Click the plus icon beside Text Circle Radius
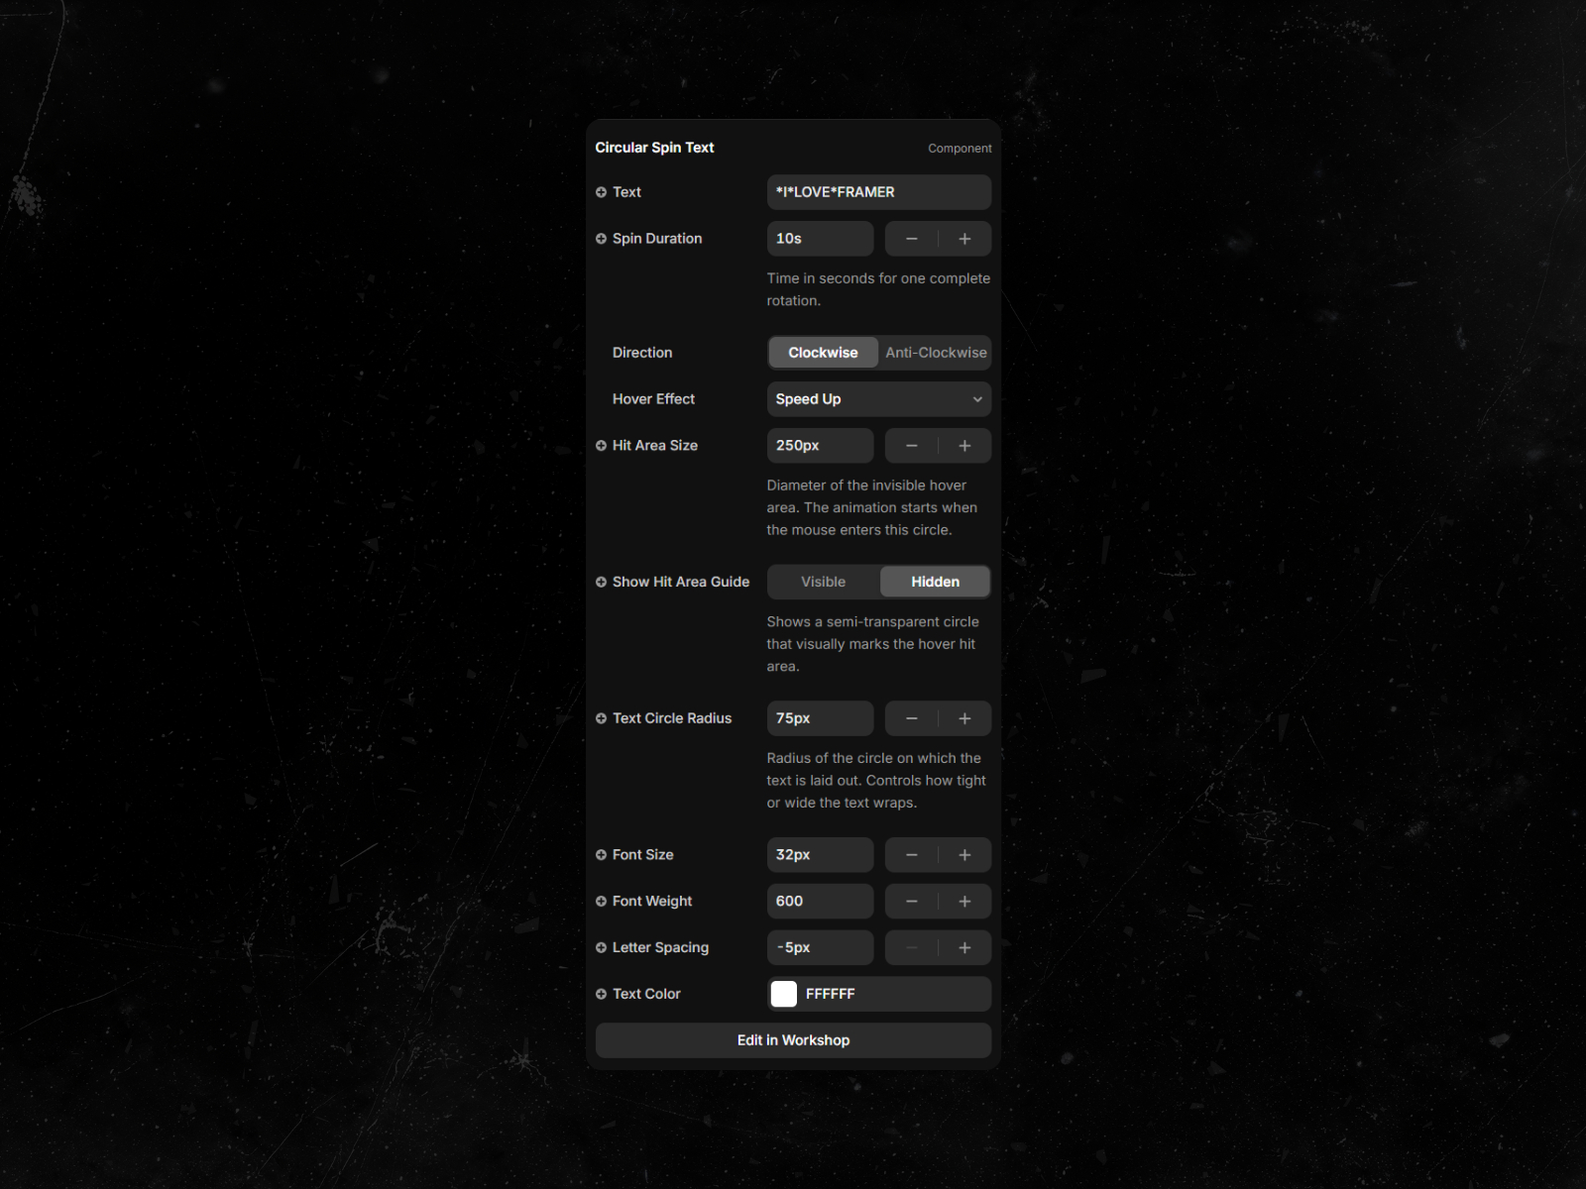The height and width of the screenshot is (1189, 1586). pyautogui.click(x=601, y=718)
